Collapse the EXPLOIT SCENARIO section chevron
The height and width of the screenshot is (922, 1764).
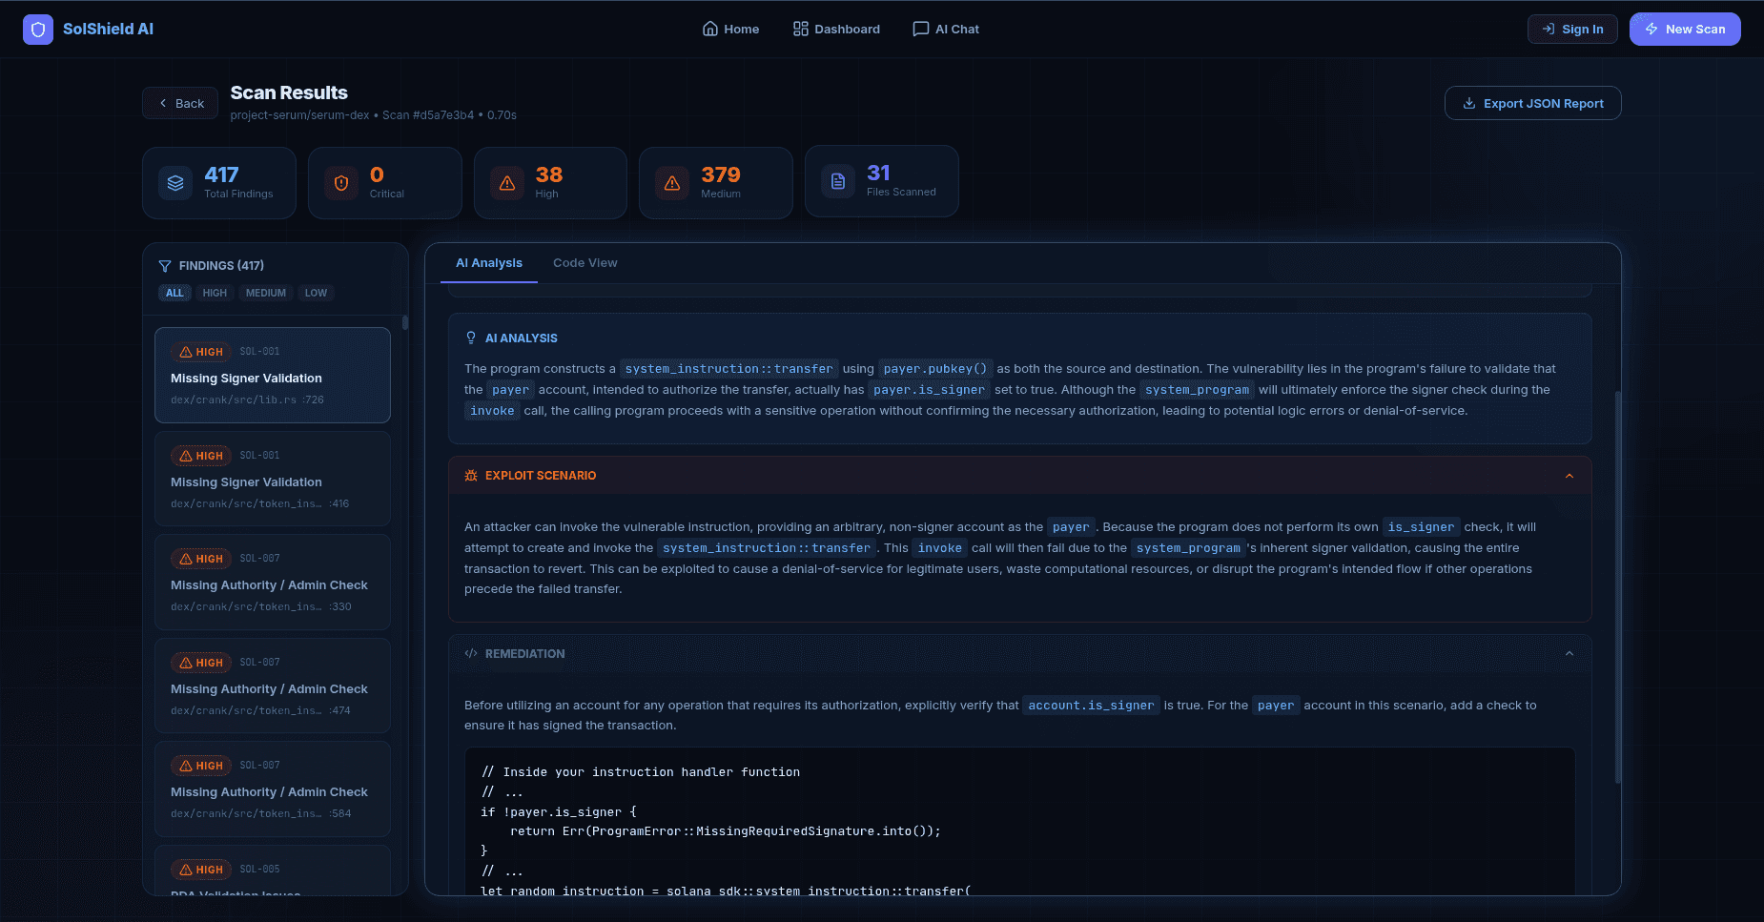pos(1569,476)
